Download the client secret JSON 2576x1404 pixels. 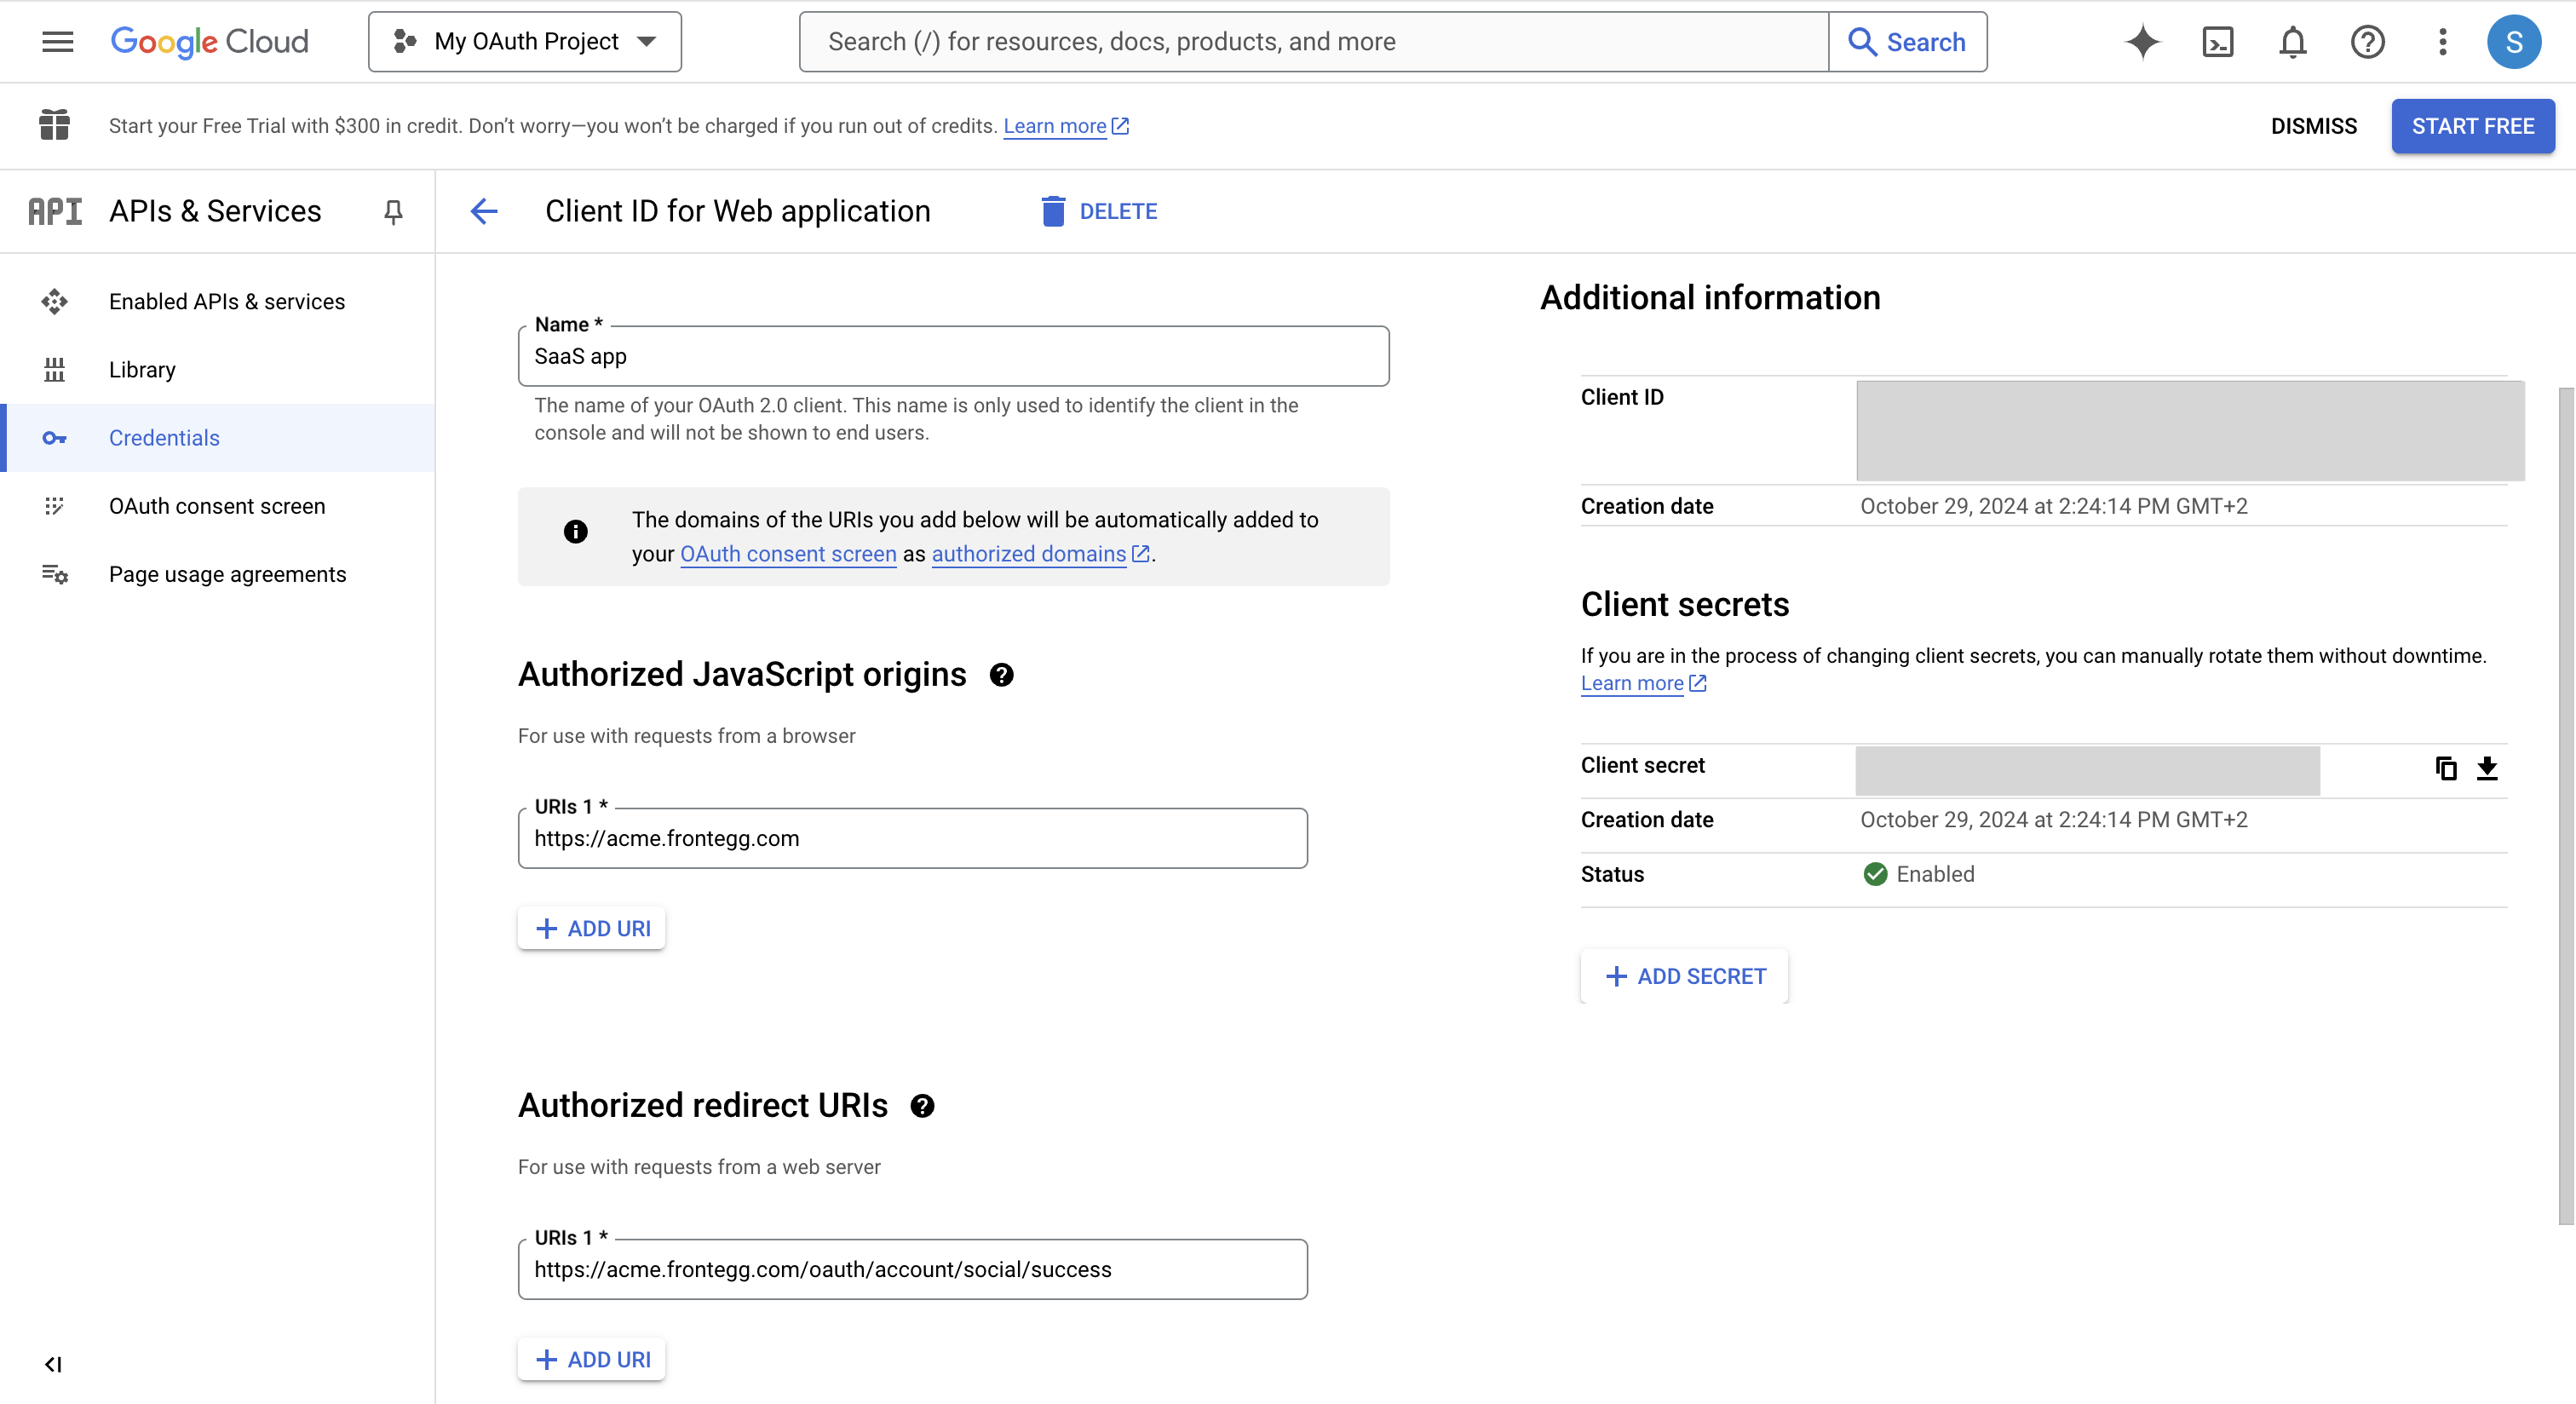(2487, 768)
